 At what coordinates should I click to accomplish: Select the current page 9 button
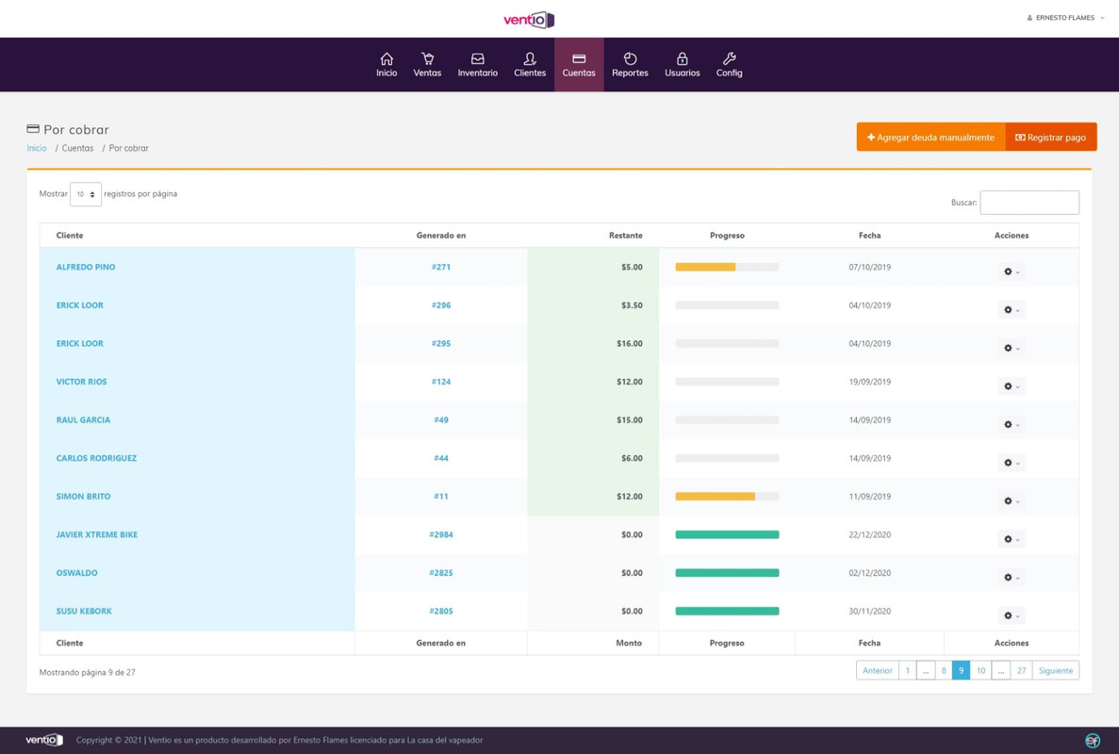(x=962, y=670)
